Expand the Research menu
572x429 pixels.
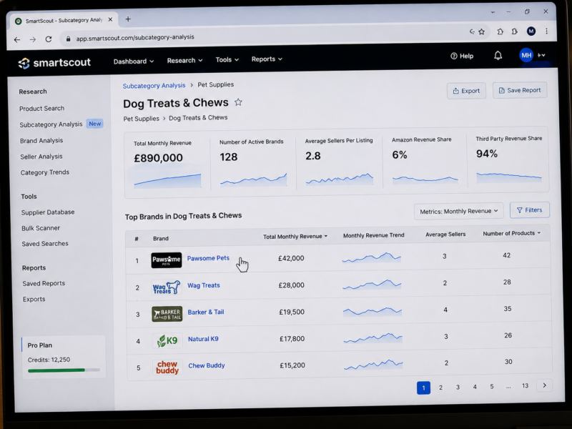(x=184, y=61)
